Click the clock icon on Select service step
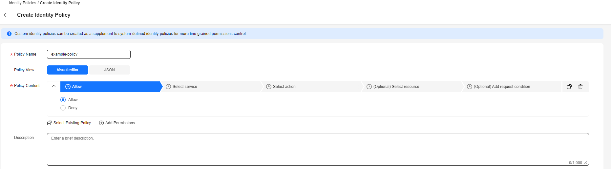Image resolution: width=611 pixels, height=169 pixels. [168, 87]
